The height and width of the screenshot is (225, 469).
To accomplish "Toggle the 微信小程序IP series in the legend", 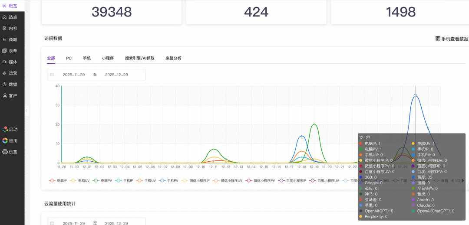I will point(195,180).
